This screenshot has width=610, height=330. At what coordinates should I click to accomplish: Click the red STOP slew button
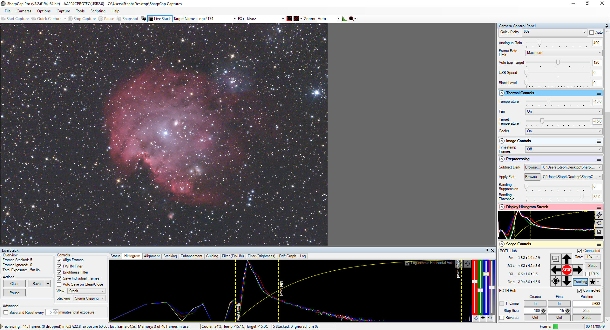click(566, 270)
